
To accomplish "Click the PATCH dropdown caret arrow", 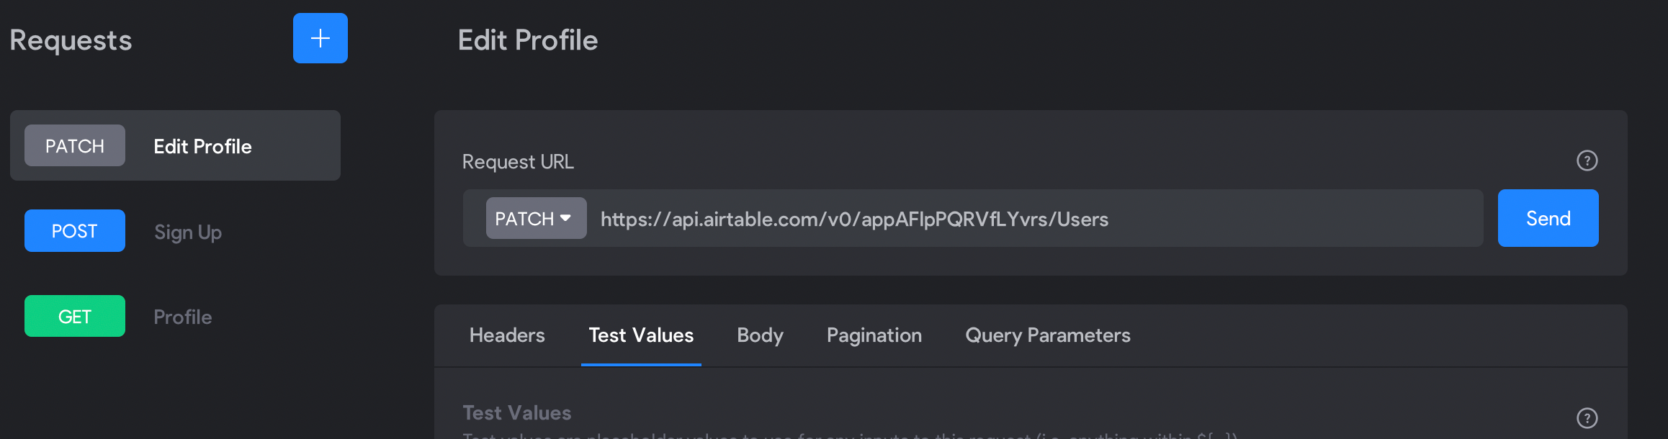I will click(565, 217).
